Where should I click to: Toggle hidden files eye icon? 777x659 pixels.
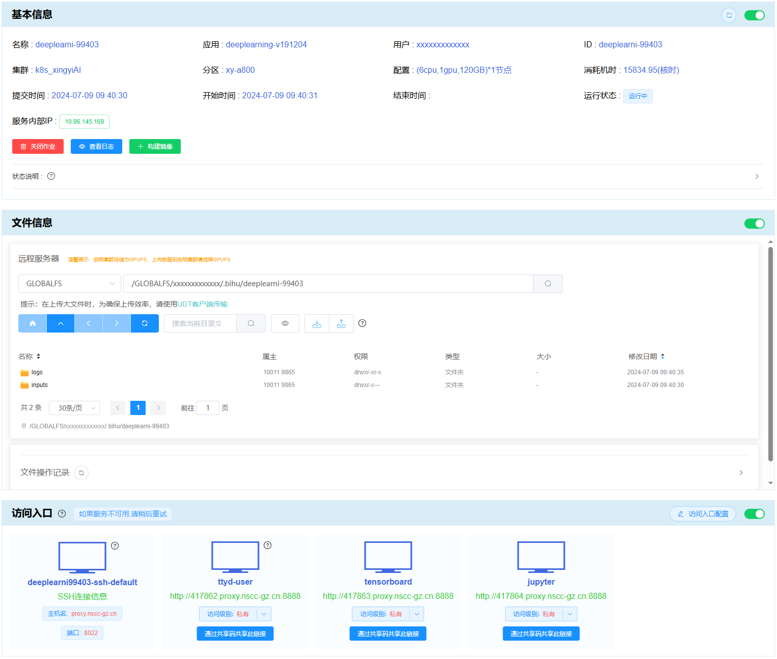[x=285, y=323]
